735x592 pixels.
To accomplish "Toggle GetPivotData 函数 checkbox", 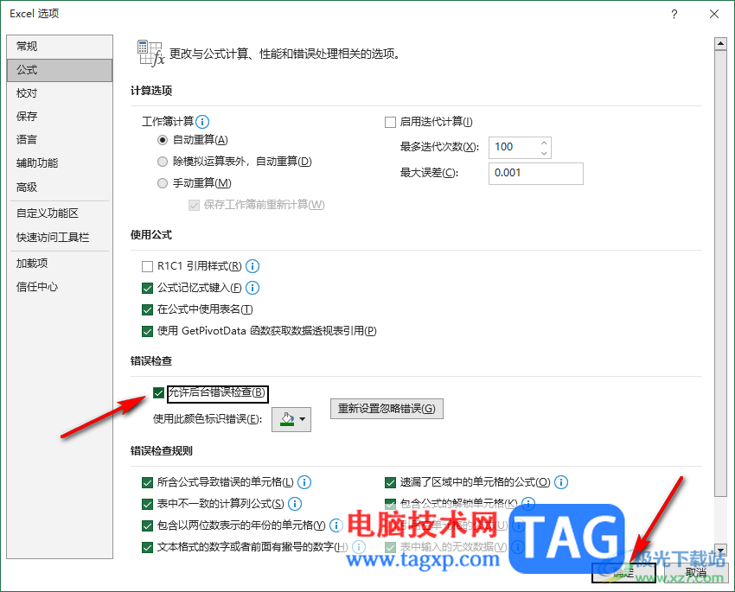I will click(x=147, y=331).
